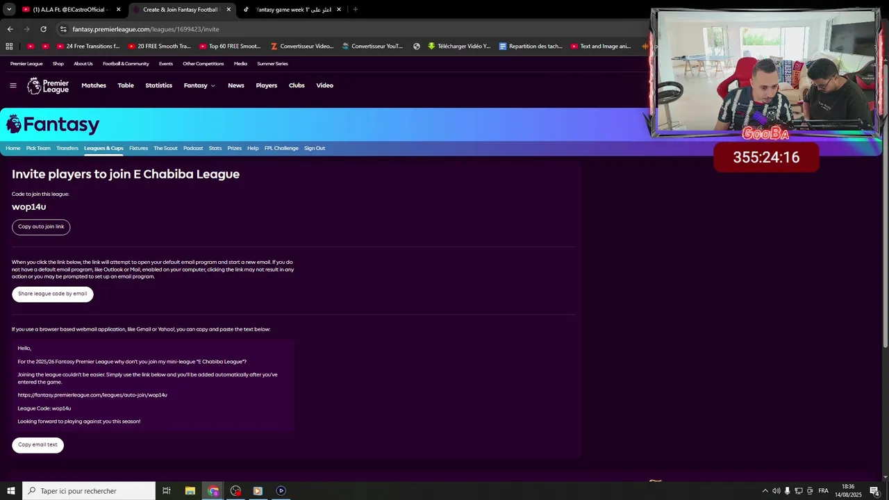Open the News menu item
Image resolution: width=889 pixels, height=500 pixels.
pos(236,85)
